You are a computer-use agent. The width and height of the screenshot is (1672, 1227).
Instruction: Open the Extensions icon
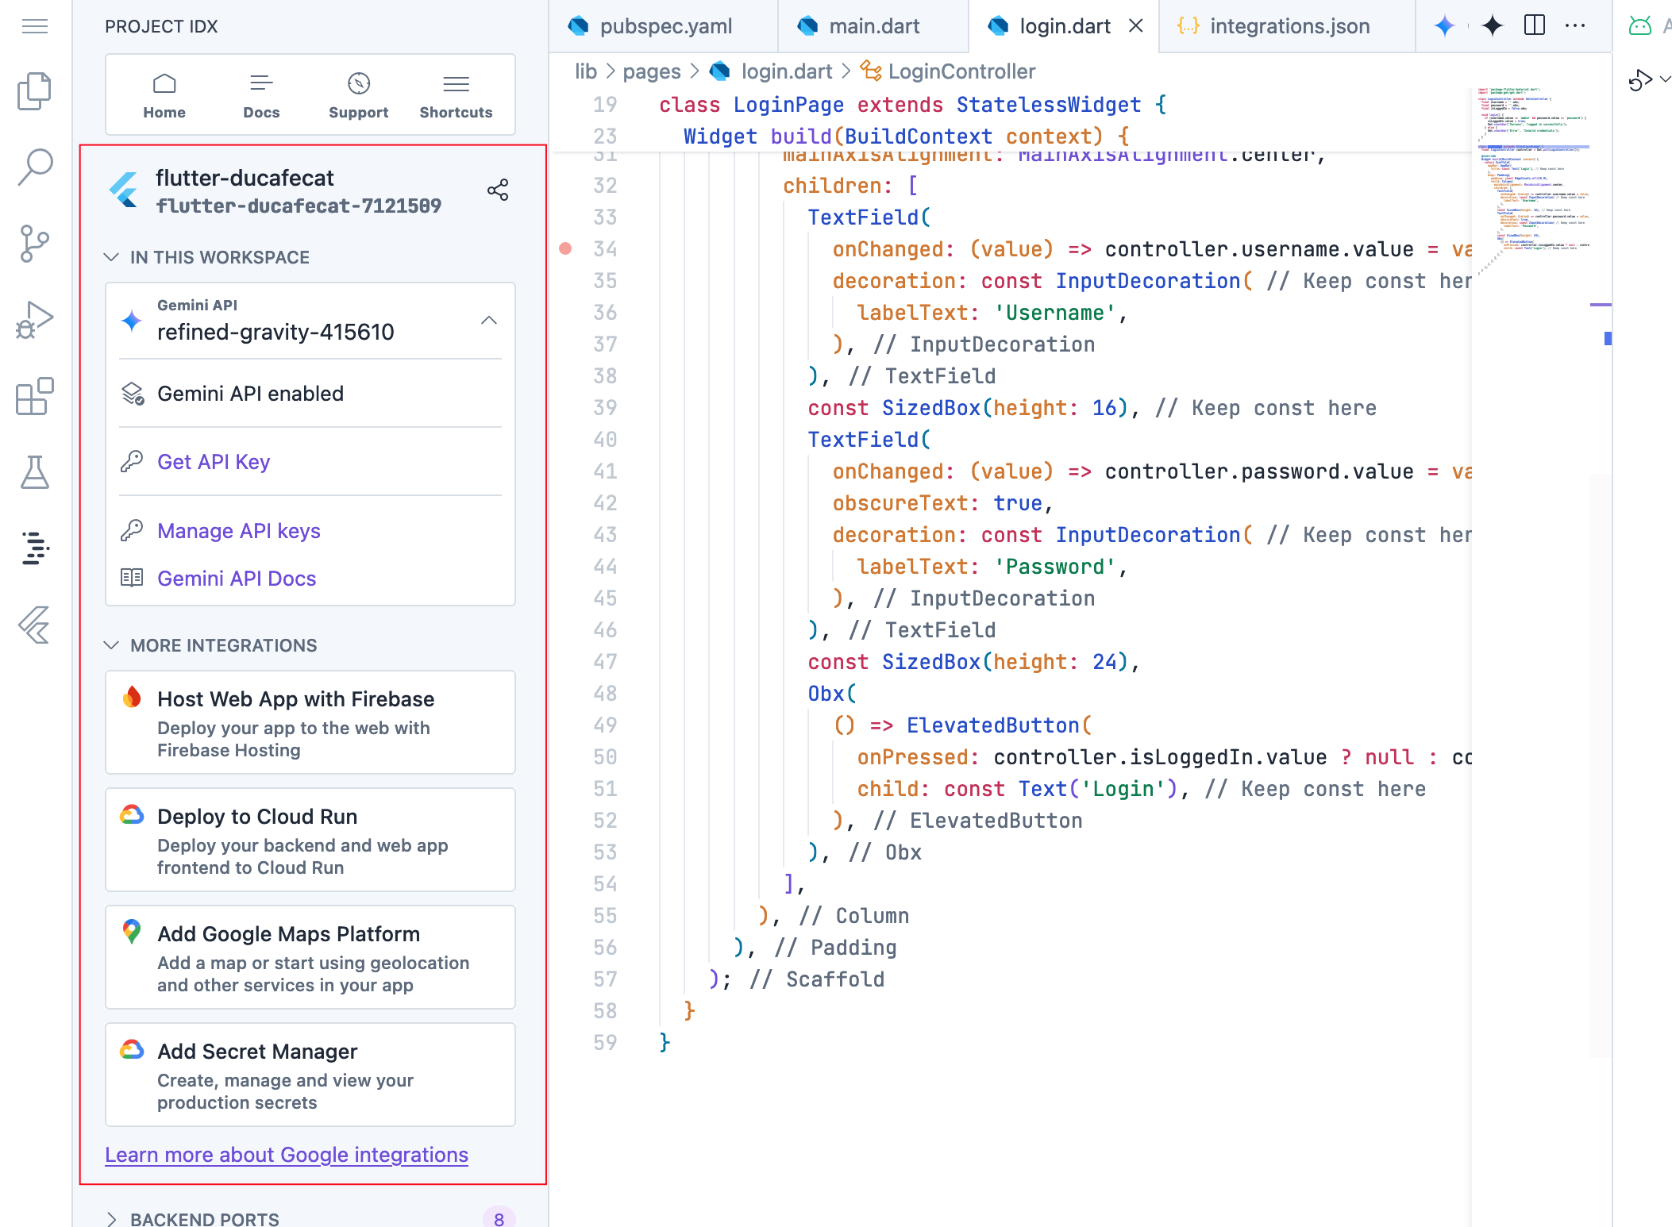[34, 396]
